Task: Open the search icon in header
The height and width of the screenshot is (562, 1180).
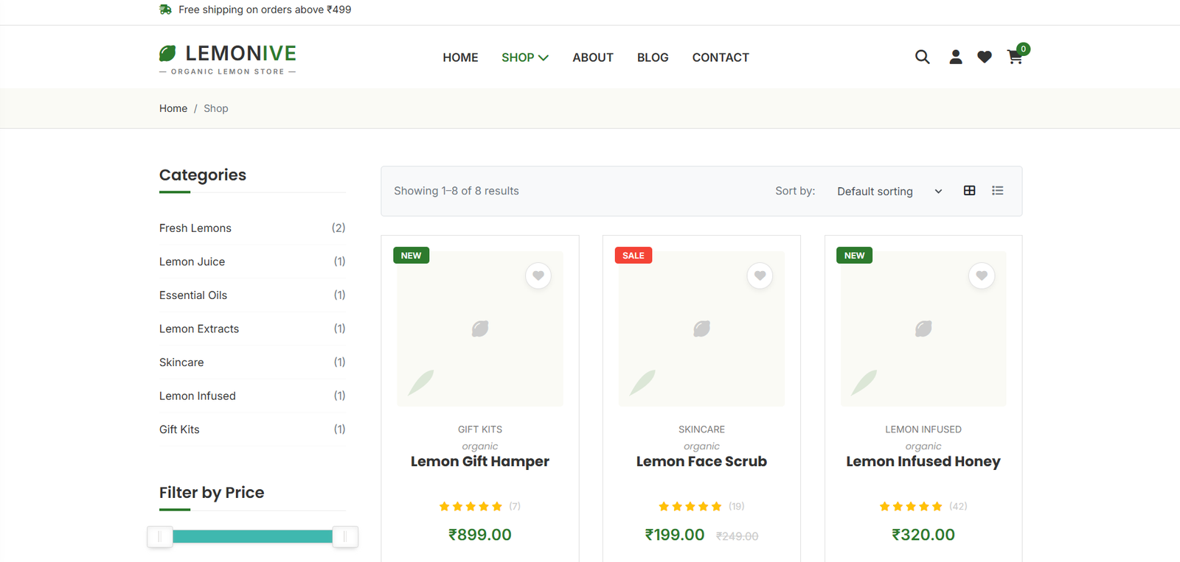Action: point(922,57)
